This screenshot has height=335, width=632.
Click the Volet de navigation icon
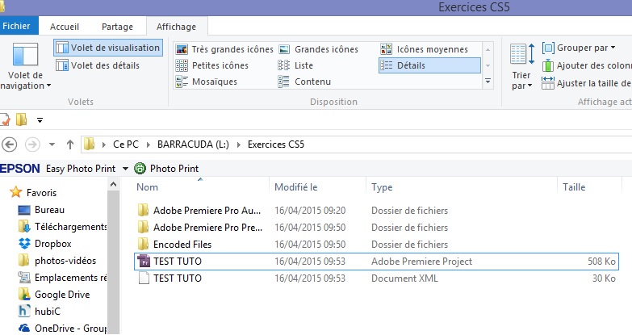pyautogui.click(x=26, y=55)
